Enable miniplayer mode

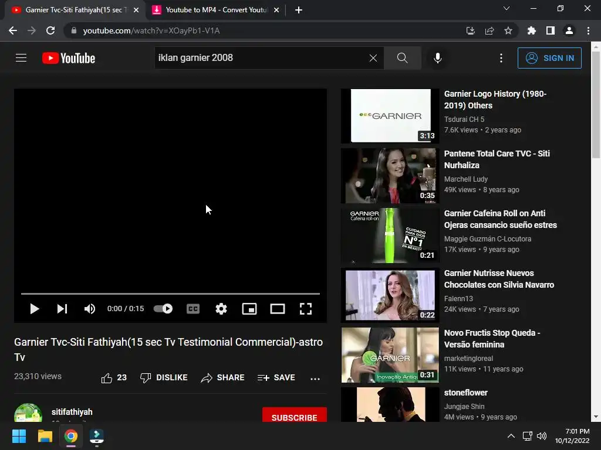tap(249, 309)
